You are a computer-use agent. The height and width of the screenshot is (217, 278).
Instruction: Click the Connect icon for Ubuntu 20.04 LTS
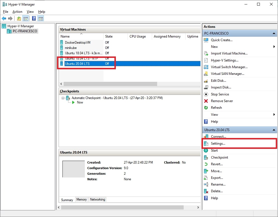[x=206, y=136]
